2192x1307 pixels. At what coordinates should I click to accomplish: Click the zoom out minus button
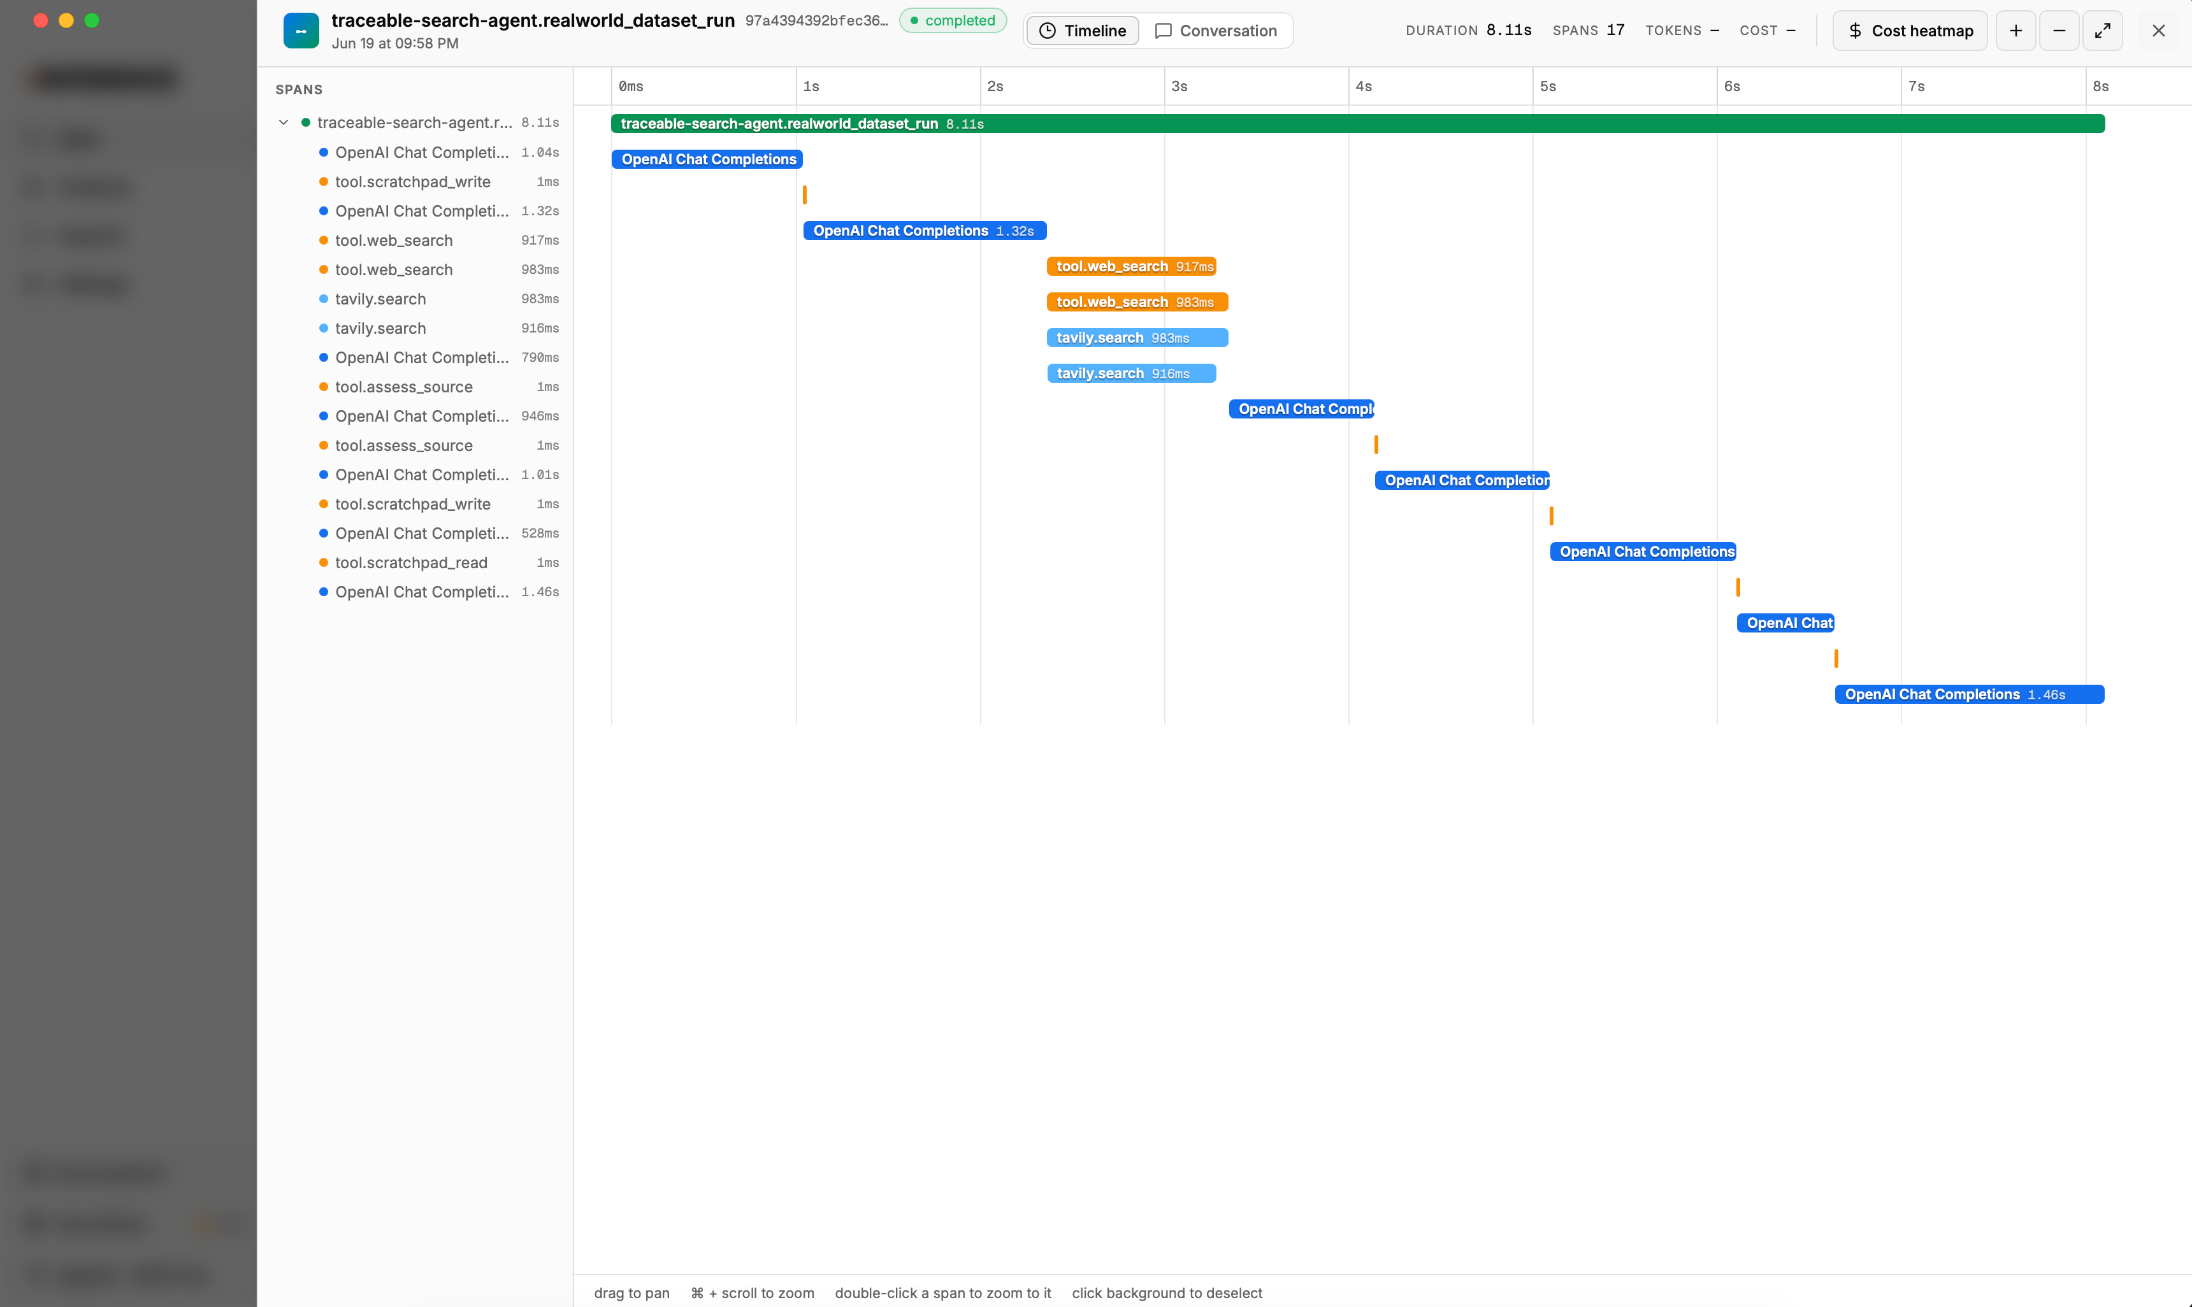pyautogui.click(x=2059, y=31)
